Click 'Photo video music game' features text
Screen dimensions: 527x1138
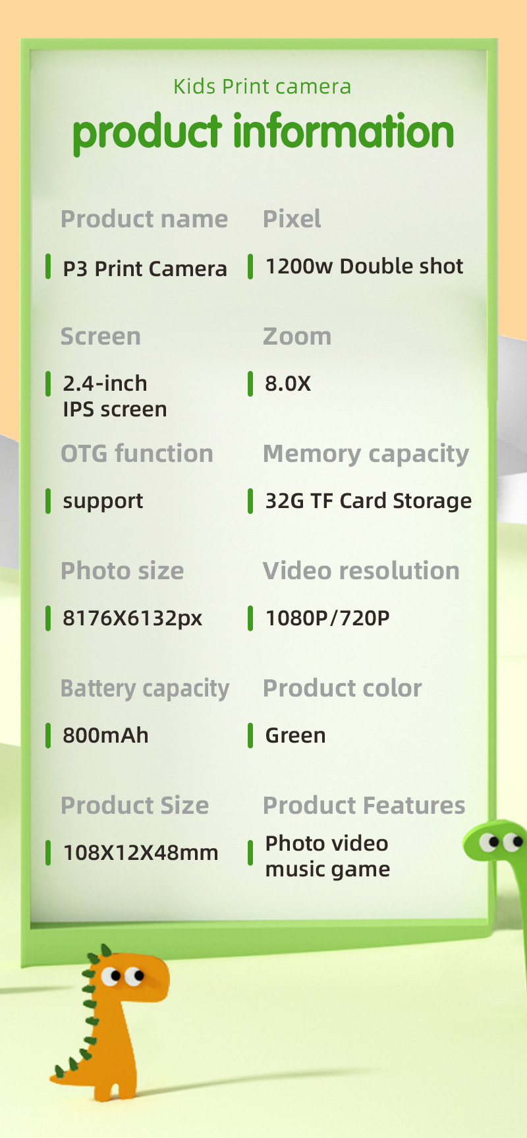(x=327, y=856)
